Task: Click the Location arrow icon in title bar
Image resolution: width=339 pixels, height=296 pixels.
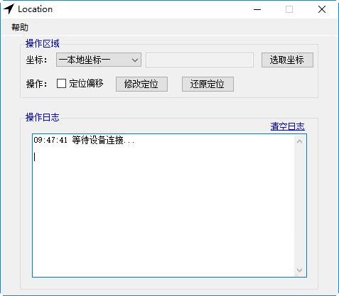Action: point(9,9)
